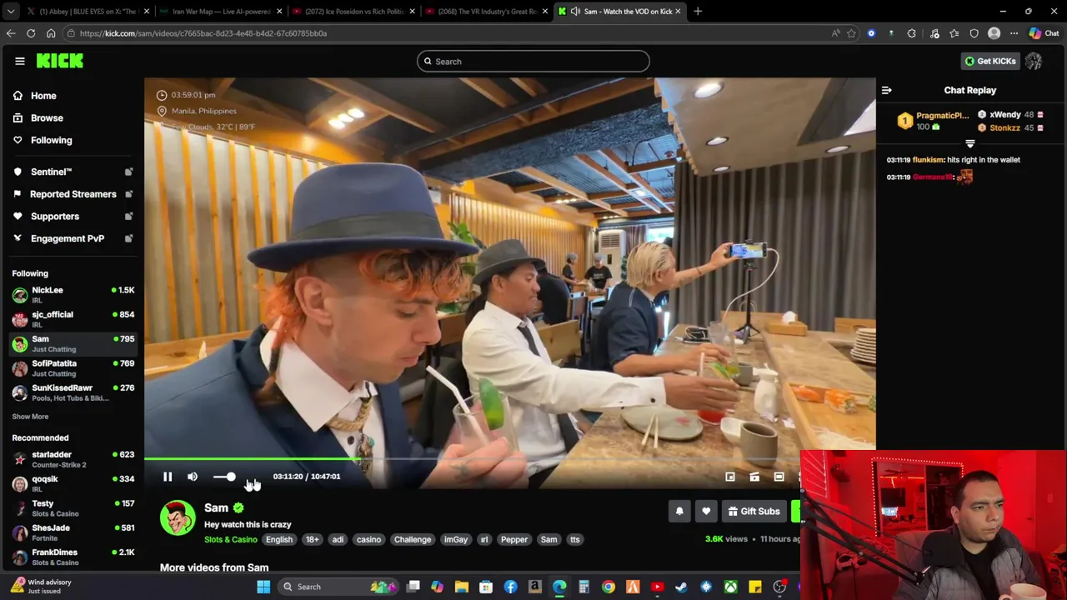The image size is (1067, 600).
Task: Click PragmaticPl top gifter entry
Action: coord(934,121)
